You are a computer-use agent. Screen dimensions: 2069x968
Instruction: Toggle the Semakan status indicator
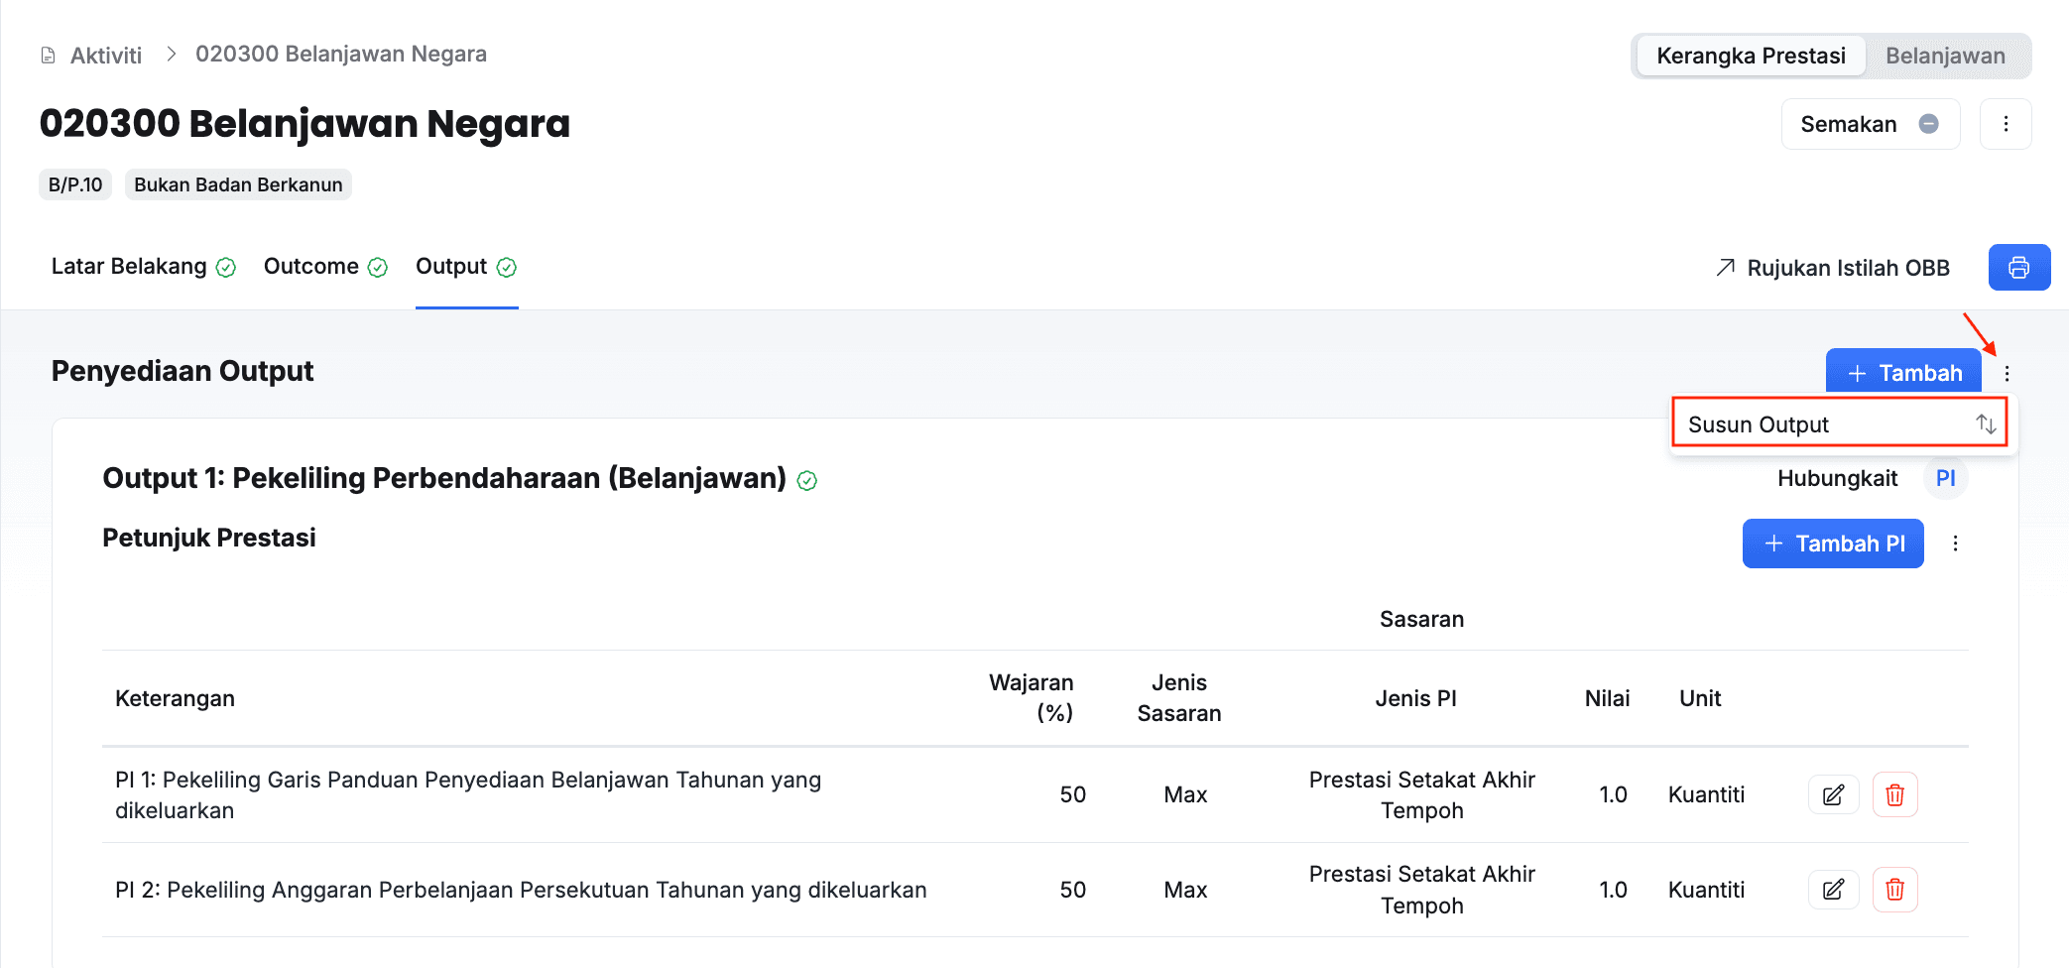[1928, 124]
